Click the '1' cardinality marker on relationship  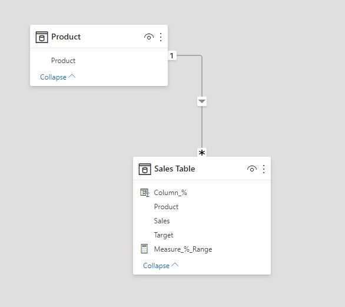pos(172,55)
